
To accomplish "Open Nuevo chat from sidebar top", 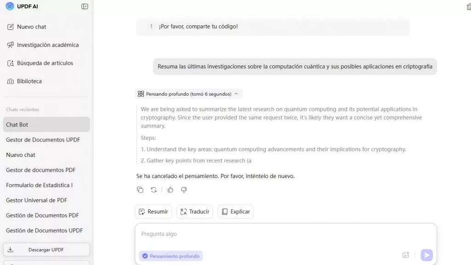I will click(31, 27).
